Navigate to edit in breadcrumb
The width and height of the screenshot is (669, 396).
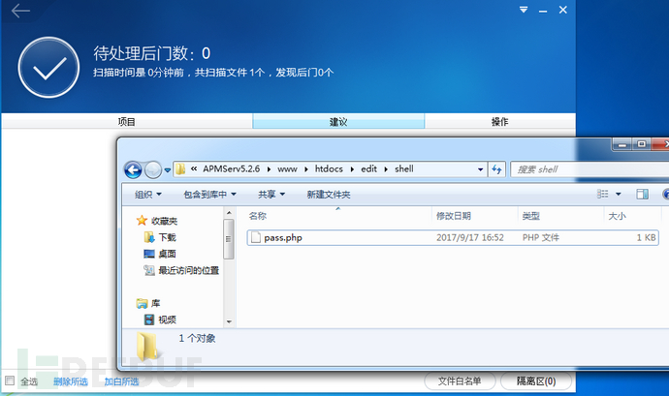click(x=368, y=169)
